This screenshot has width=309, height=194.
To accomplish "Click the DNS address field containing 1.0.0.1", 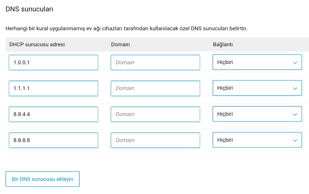I will [54, 62].
